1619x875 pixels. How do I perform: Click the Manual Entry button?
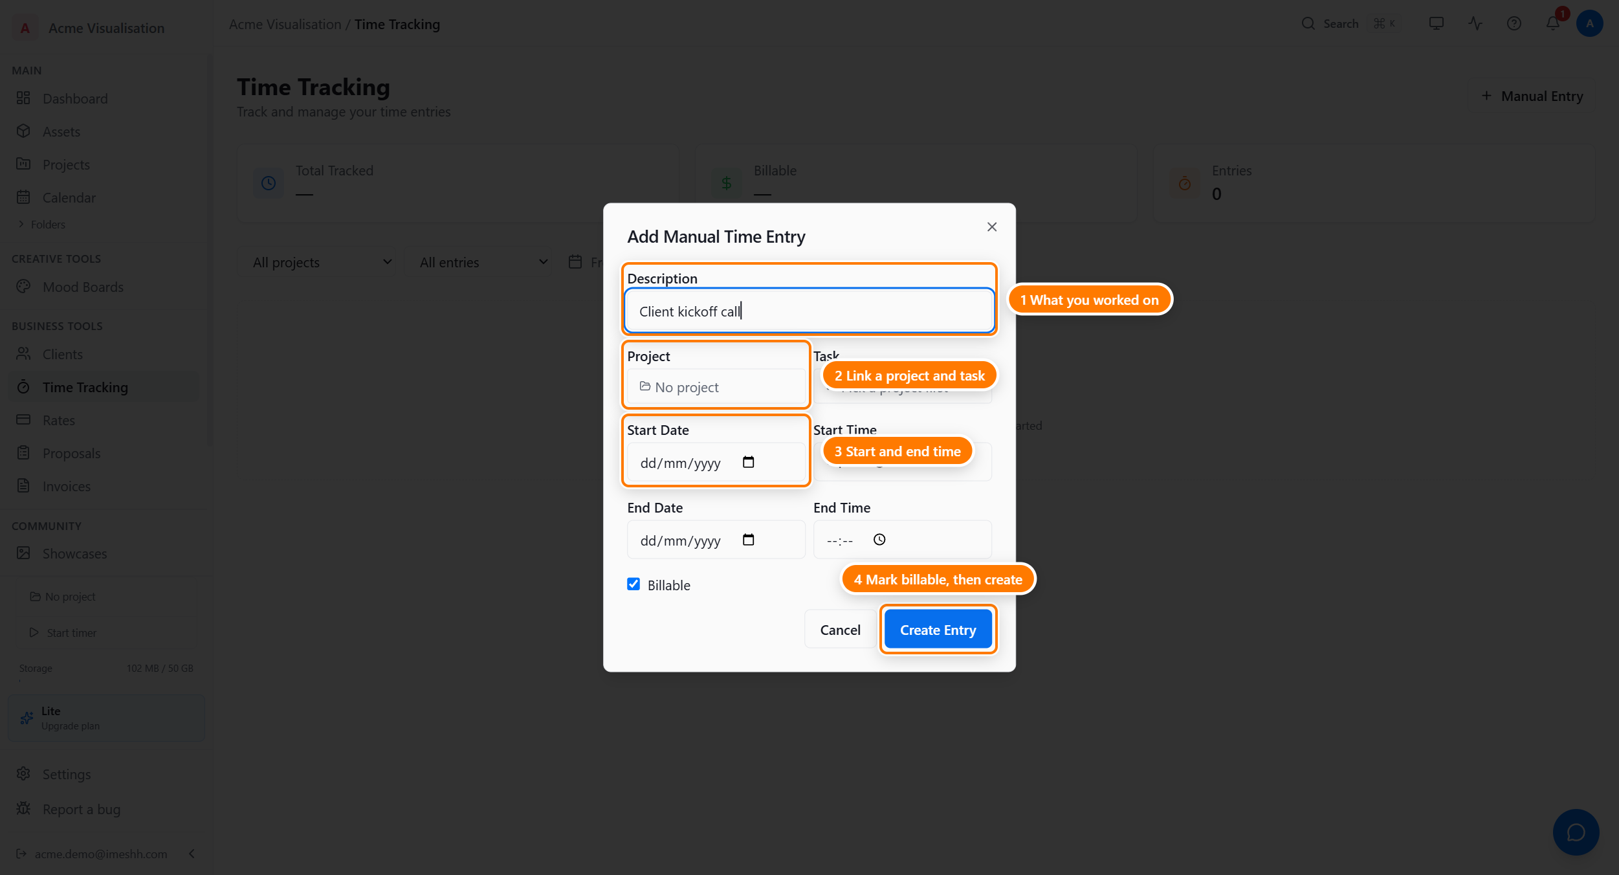click(1532, 96)
